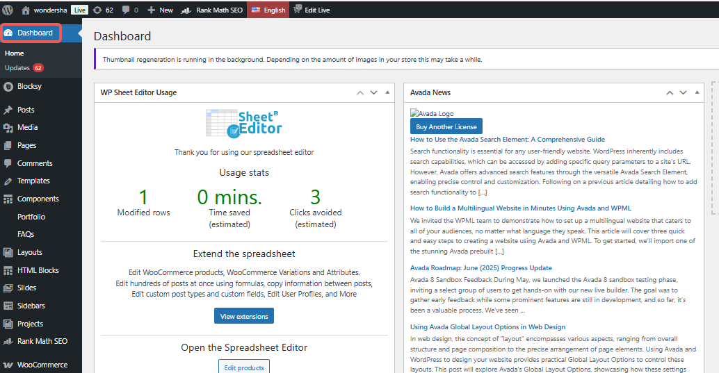Click the '3' Clicks avoided stat
This screenshot has height=373, width=719.
(x=316, y=197)
